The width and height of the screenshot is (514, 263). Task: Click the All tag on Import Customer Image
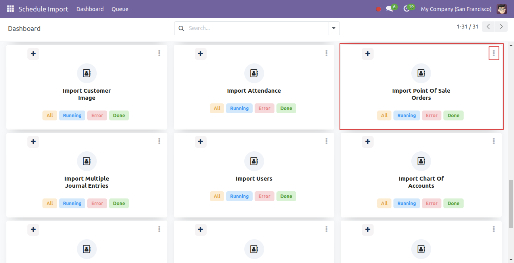point(50,116)
